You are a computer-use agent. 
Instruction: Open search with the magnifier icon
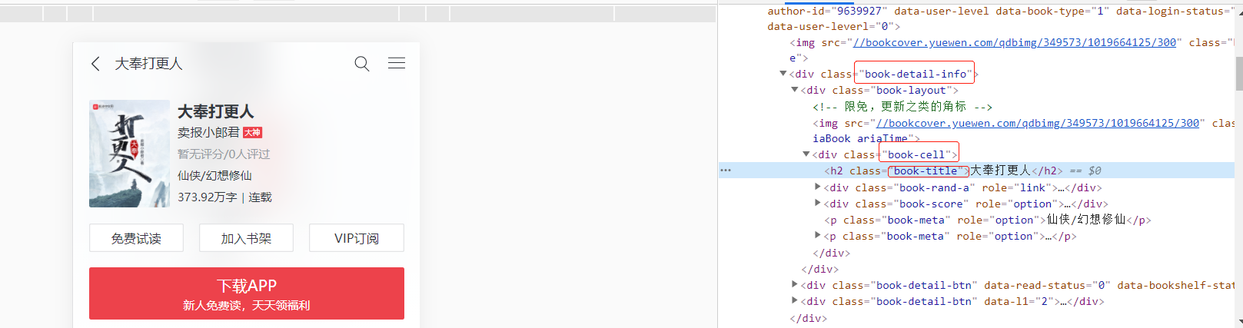361,64
